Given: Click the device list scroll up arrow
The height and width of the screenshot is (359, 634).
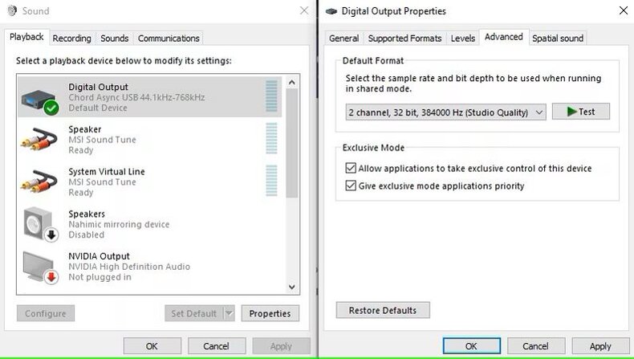Looking at the screenshot, I should point(292,83).
